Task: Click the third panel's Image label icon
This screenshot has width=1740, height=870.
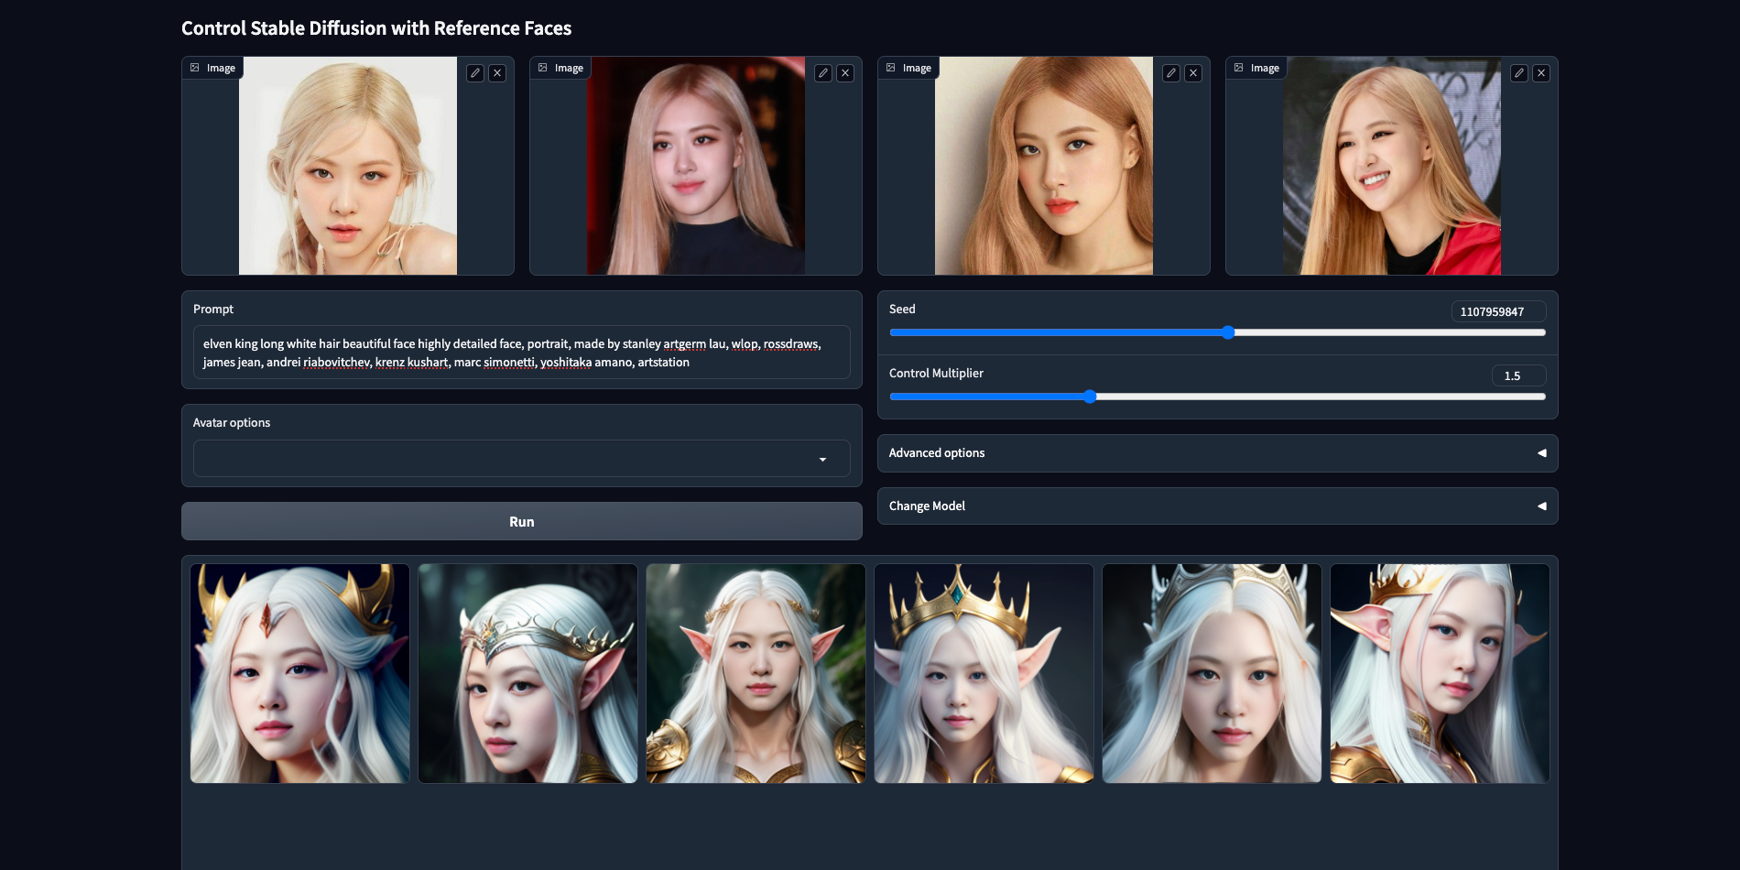Action: [891, 68]
